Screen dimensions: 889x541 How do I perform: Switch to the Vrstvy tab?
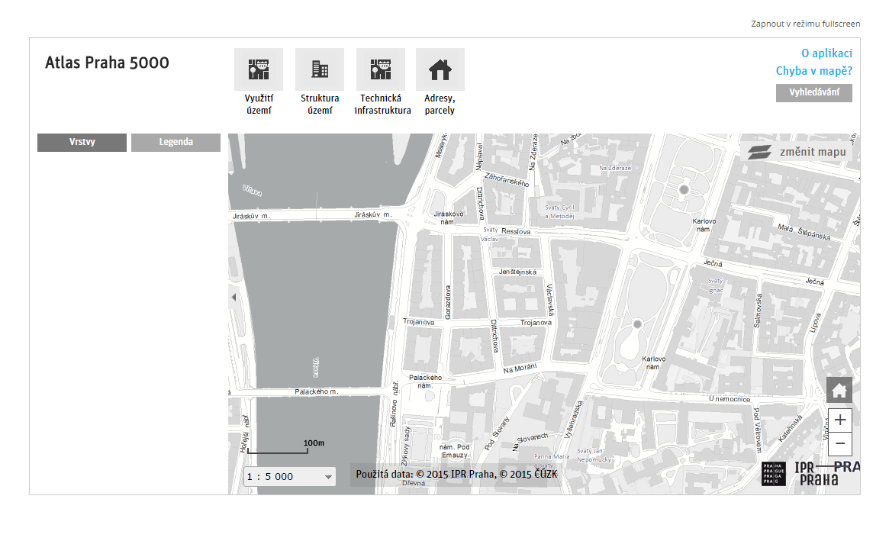click(x=82, y=142)
